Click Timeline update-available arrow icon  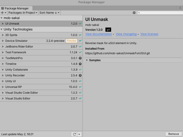[80, 64]
